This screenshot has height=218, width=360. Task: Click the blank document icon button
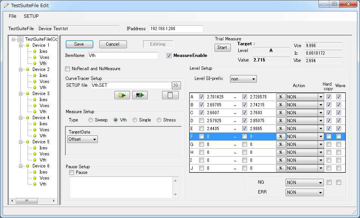pyautogui.click(x=170, y=95)
